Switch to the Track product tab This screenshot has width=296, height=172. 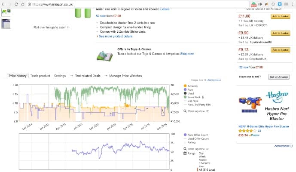pyautogui.click(x=40, y=76)
